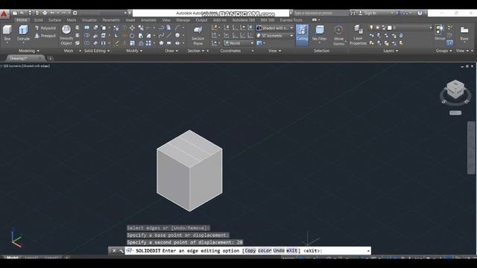Viewport: 477px width, 268px height.
Task: Open Layer Properties manager
Action: point(358,35)
